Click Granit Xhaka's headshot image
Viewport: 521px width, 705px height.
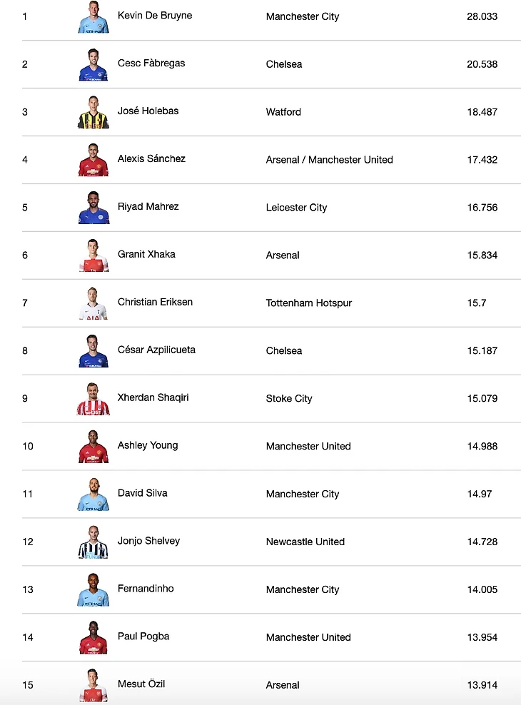pos(93,256)
